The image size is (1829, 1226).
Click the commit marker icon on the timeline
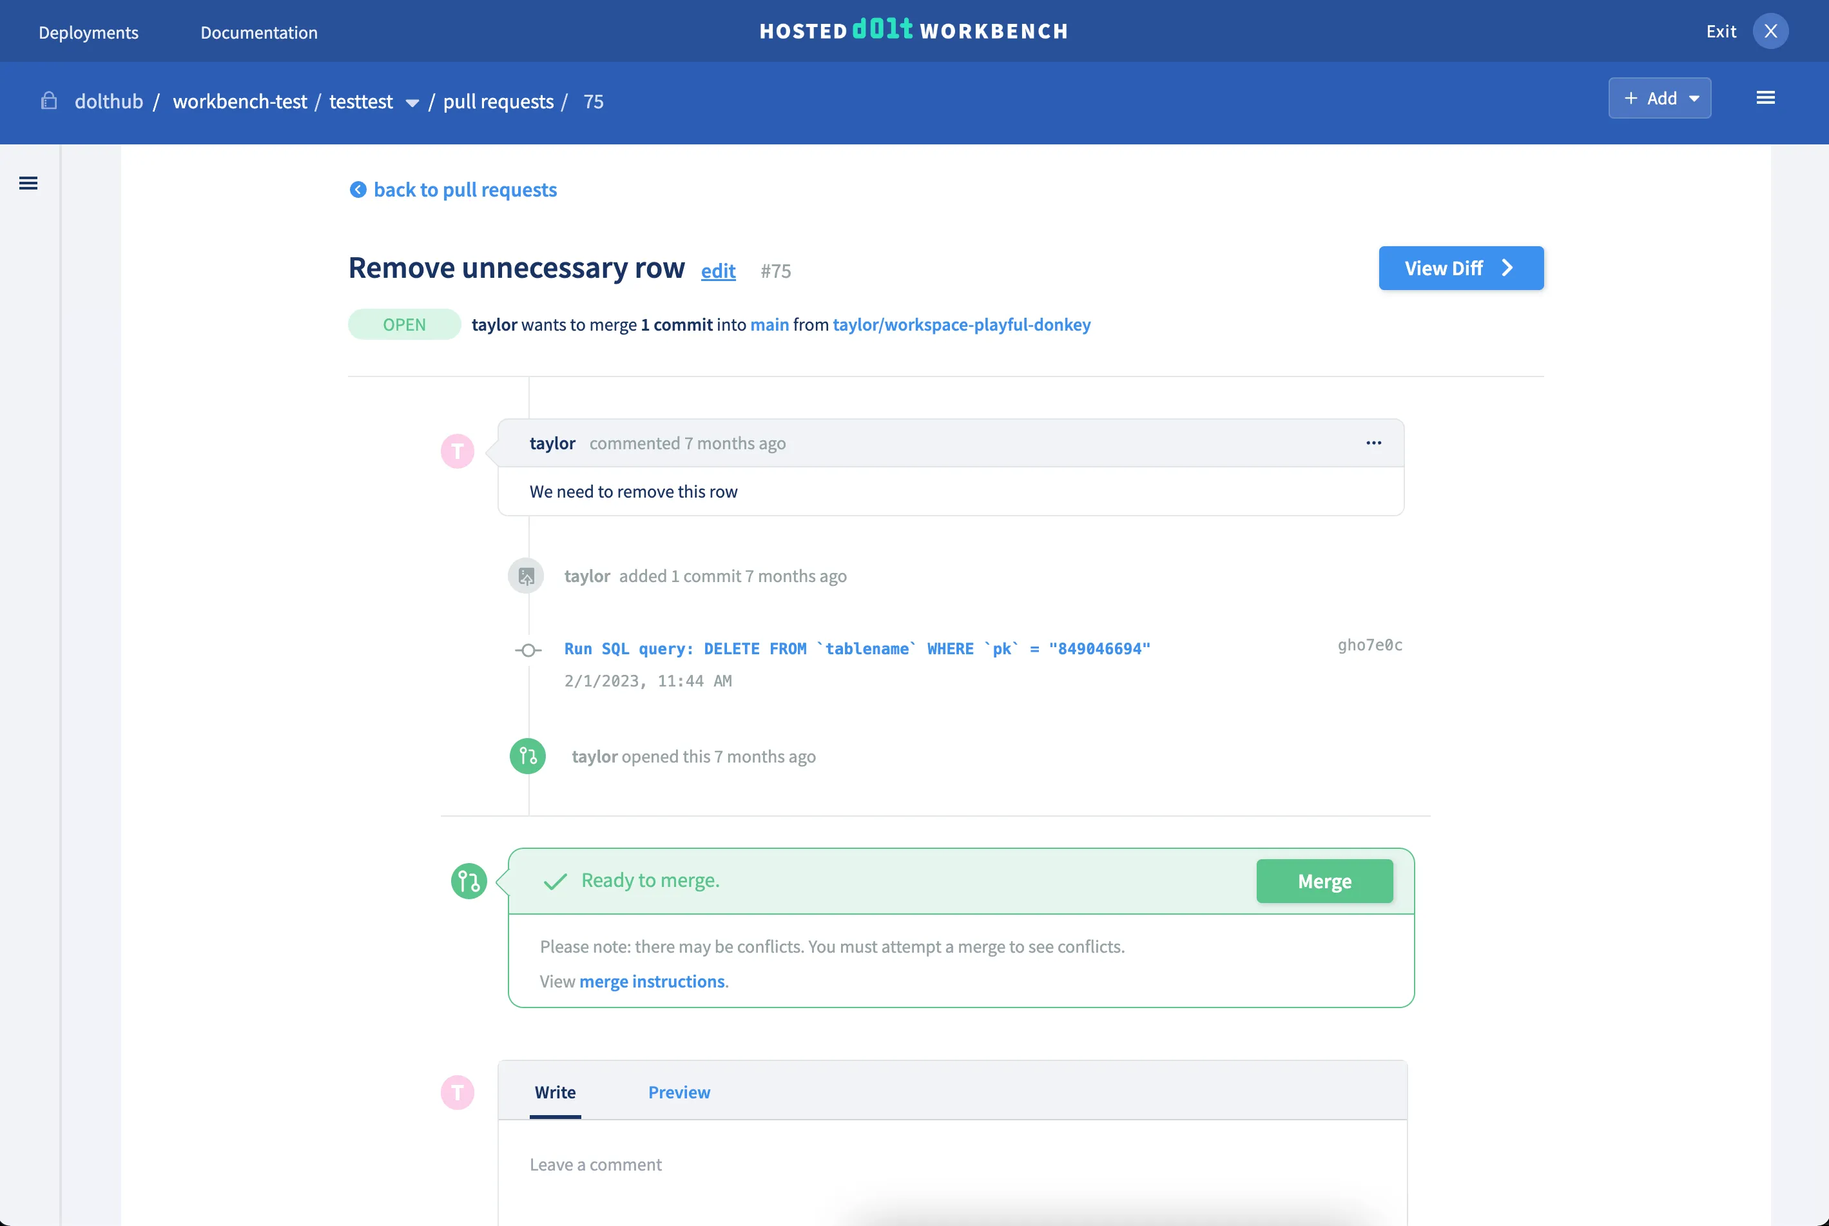click(x=528, y=650)
